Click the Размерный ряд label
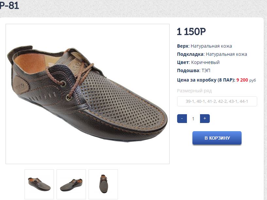 pos(194,91)
